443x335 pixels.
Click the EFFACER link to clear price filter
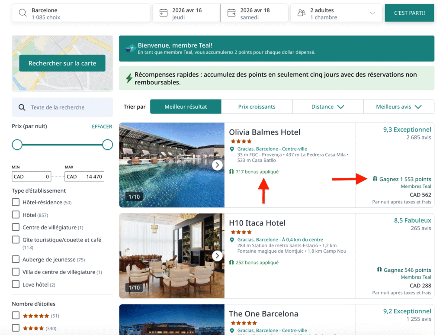[x=102, y=126]
